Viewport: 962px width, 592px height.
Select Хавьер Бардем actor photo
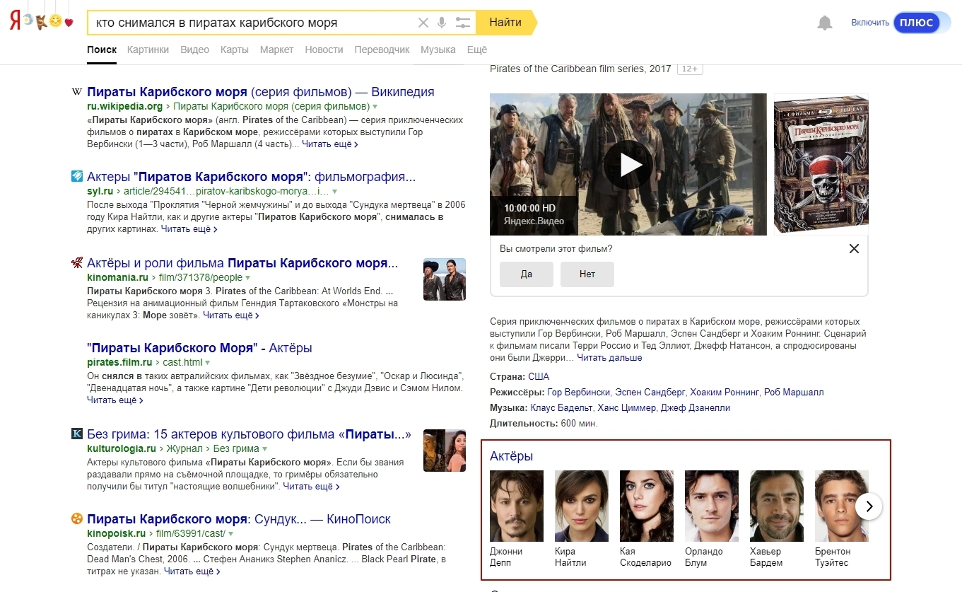click(x=777, y=506)
